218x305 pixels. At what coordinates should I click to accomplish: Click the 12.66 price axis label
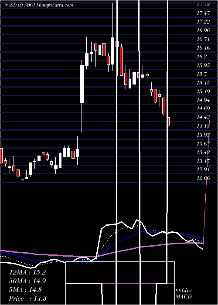(203, 178)
